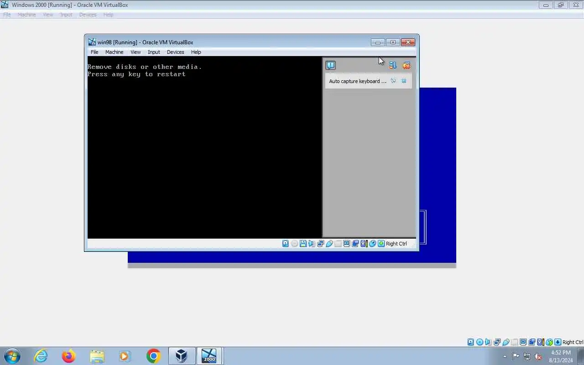The image size is (584, 365).
Task: Click Windows 2000 VM display indicator
Action: [523, 342]
